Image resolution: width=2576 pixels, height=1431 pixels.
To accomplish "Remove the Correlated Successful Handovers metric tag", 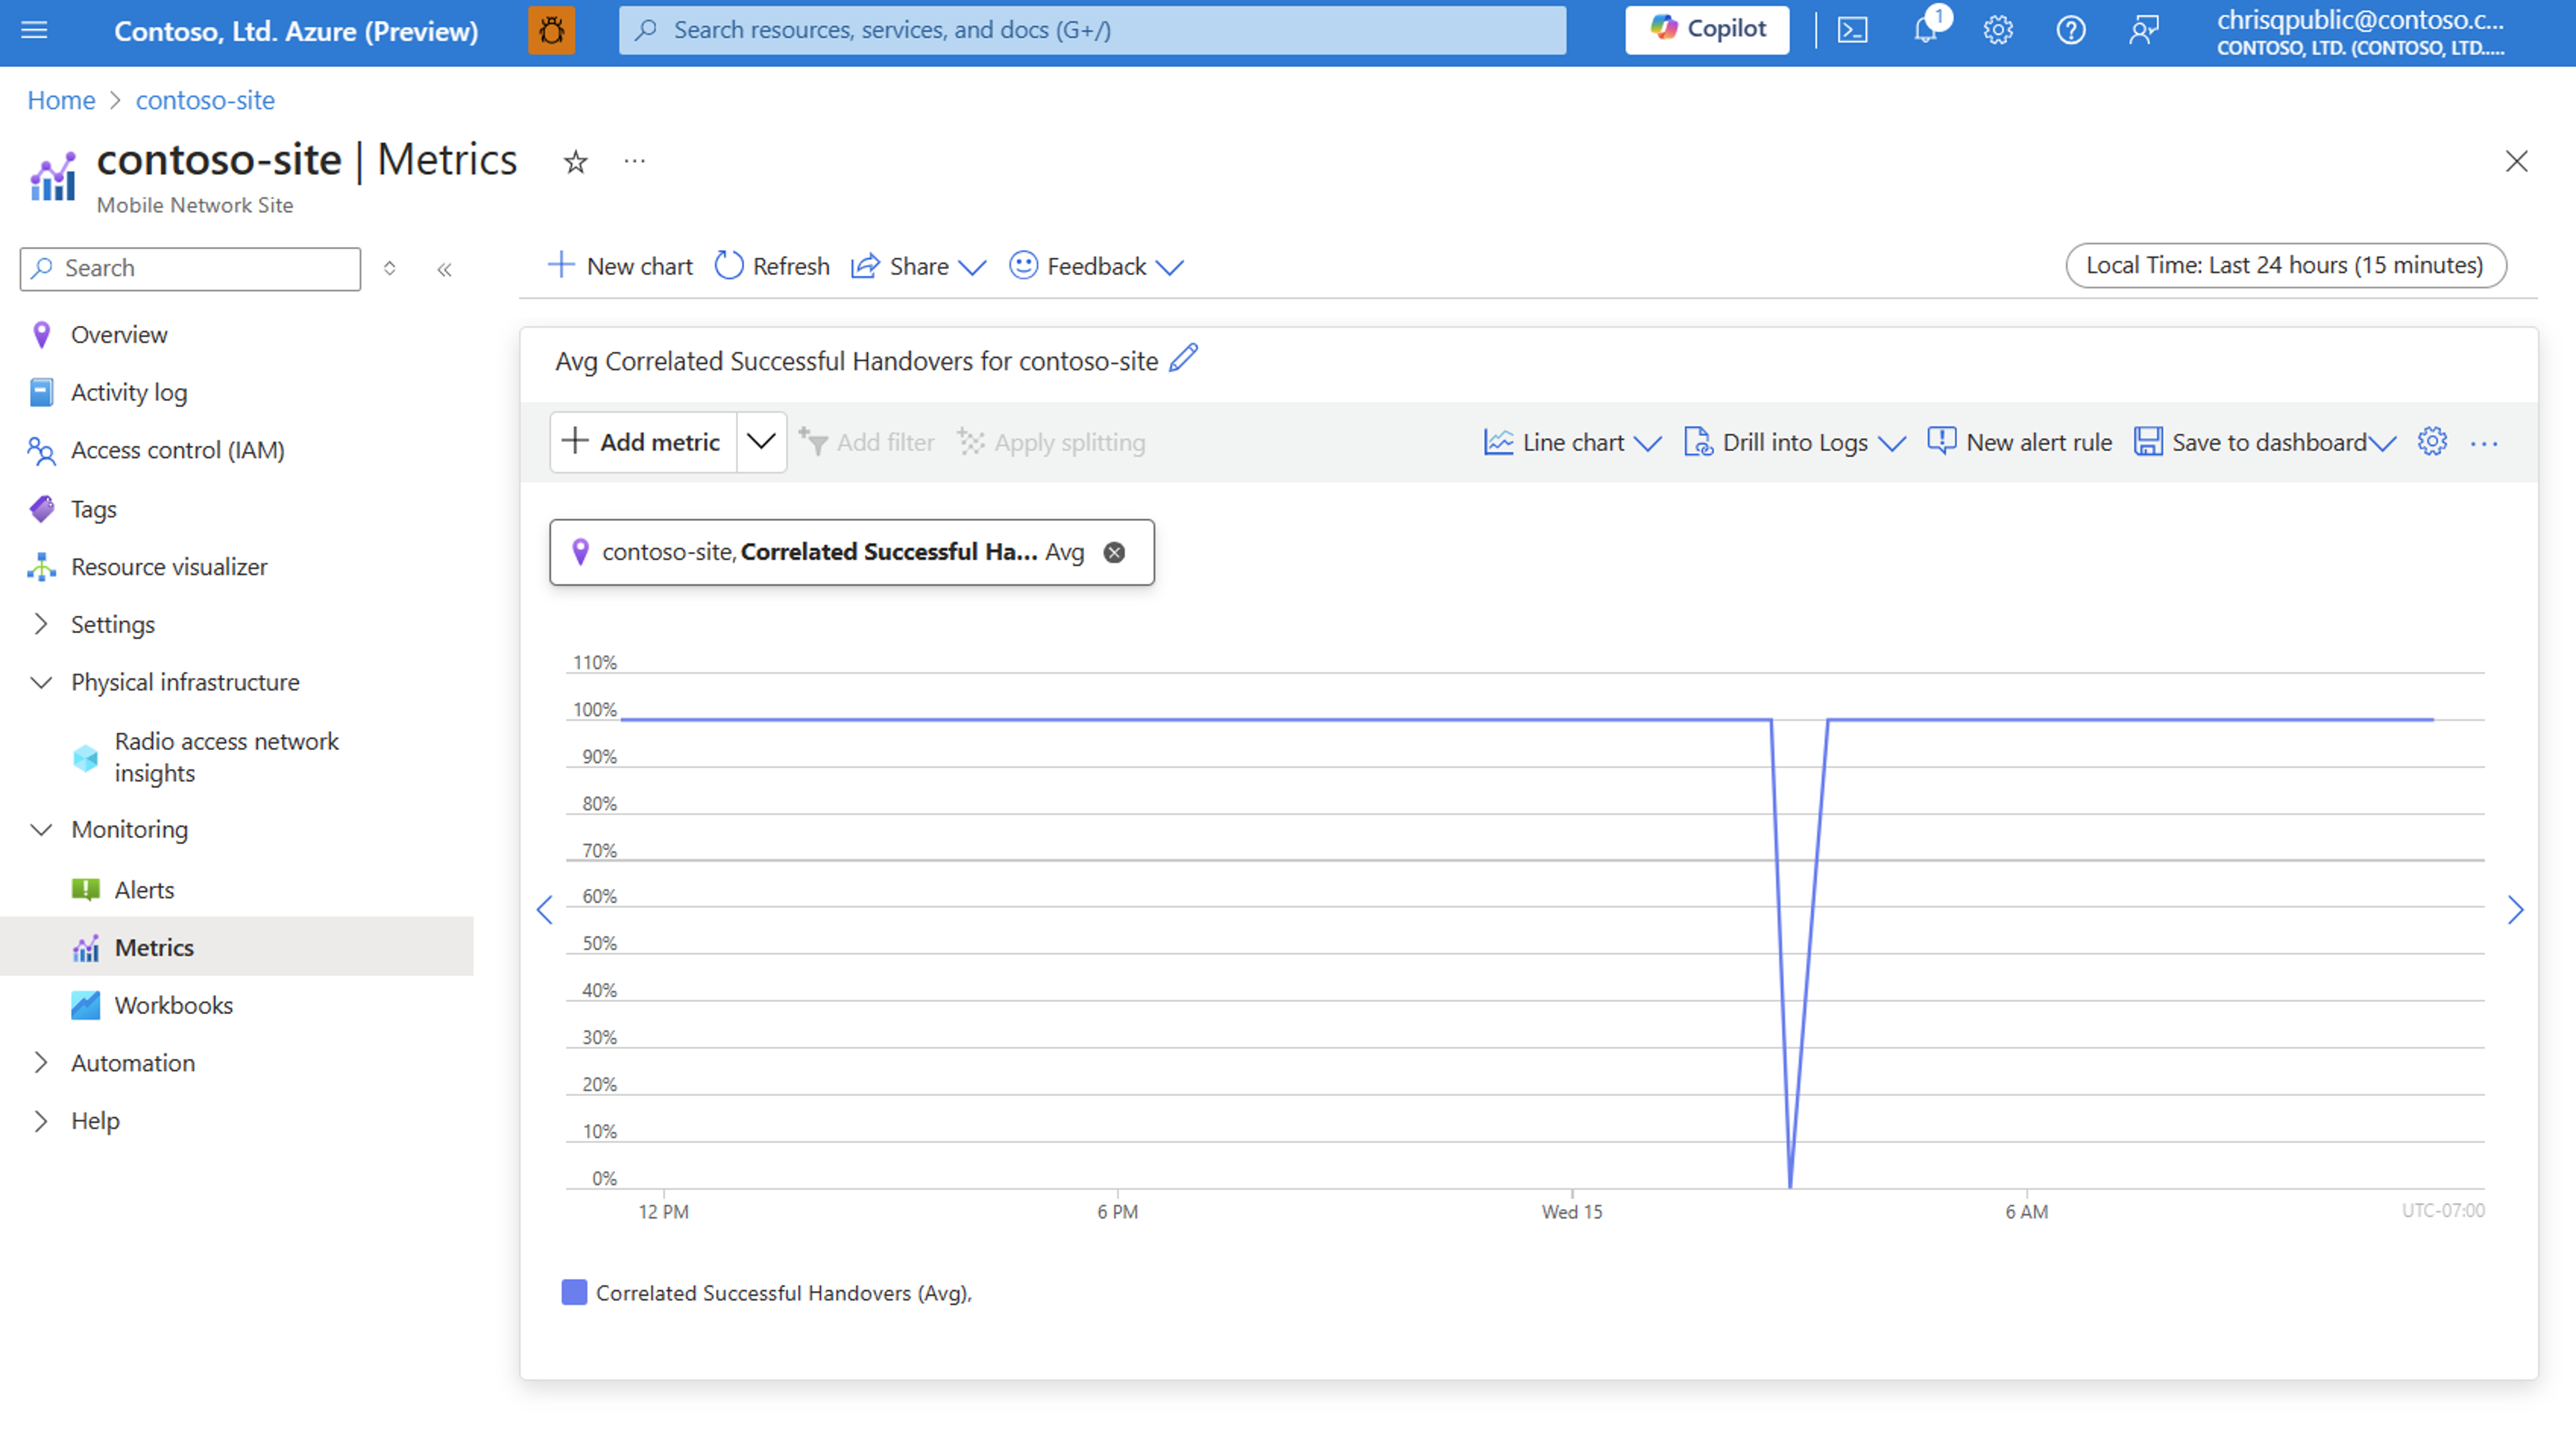I will point(1115,551).
